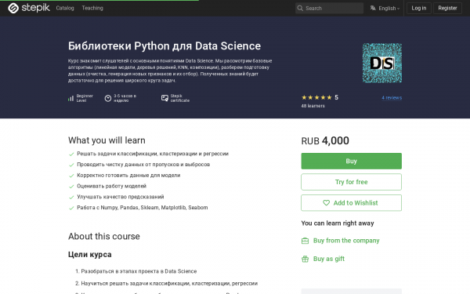
Task: Click the course title Библиотеки Python для Data Science
Action: [164, 46]
